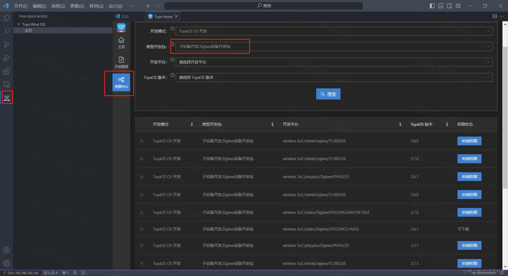Toggle panel layout icon in title bar

click(x=441, y=6)
